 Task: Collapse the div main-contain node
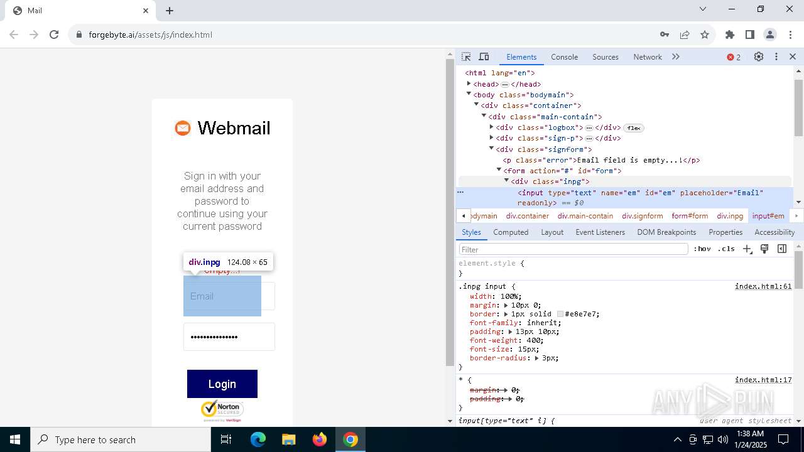pyautogui.click(x=484, y=116)
